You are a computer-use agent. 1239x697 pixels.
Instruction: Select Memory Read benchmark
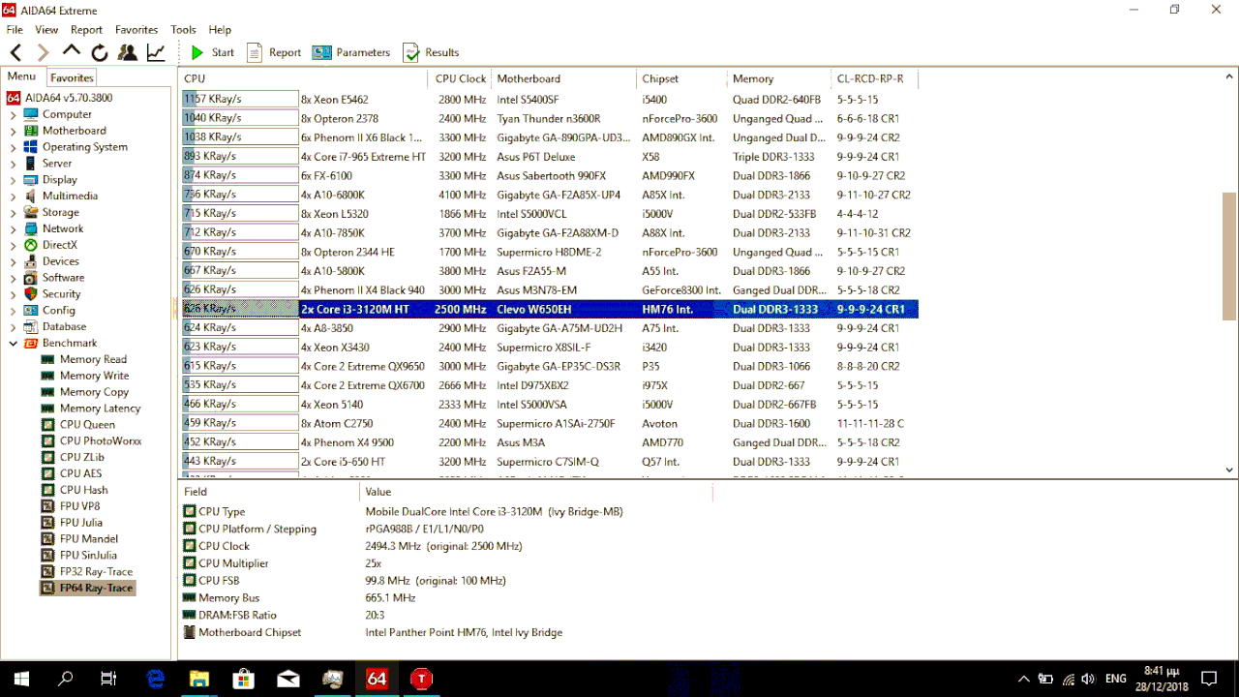(84, 359)
